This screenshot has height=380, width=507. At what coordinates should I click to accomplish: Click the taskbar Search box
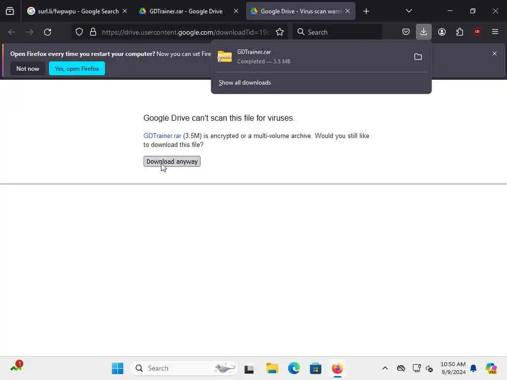coord(184,368)
